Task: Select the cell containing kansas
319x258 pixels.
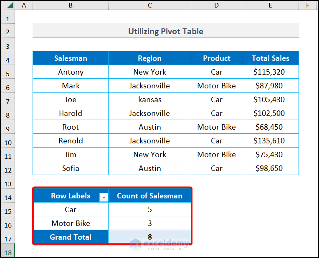Action: click(x=149, y=100)
